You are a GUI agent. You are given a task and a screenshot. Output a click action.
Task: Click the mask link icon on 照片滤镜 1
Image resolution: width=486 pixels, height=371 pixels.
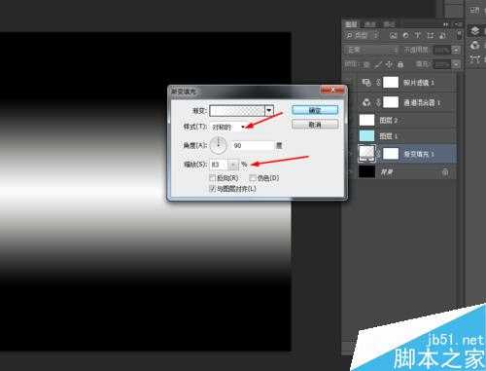(x=378, y=83)
